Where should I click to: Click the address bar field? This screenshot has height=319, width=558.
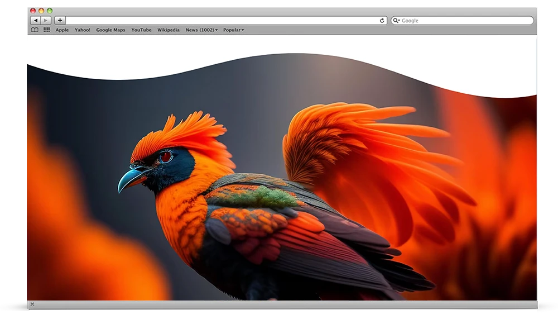[x=226, y=20]
